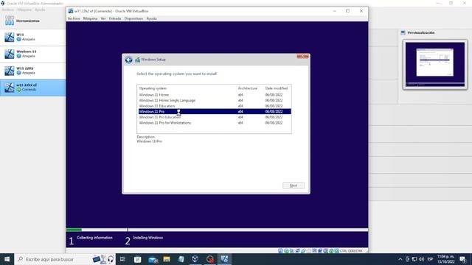Click the Architecture column header
The height and width of the screenshot is (265, 472).
[x=248, y=88]
